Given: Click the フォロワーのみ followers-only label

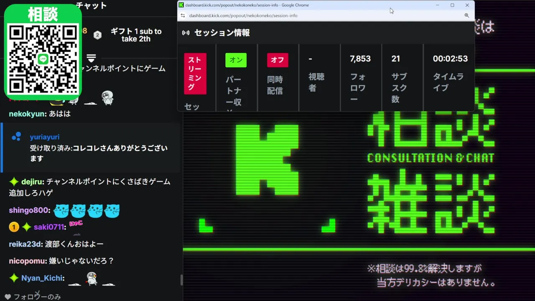Looking at the screenshot, I should click(x=38, y=297).
